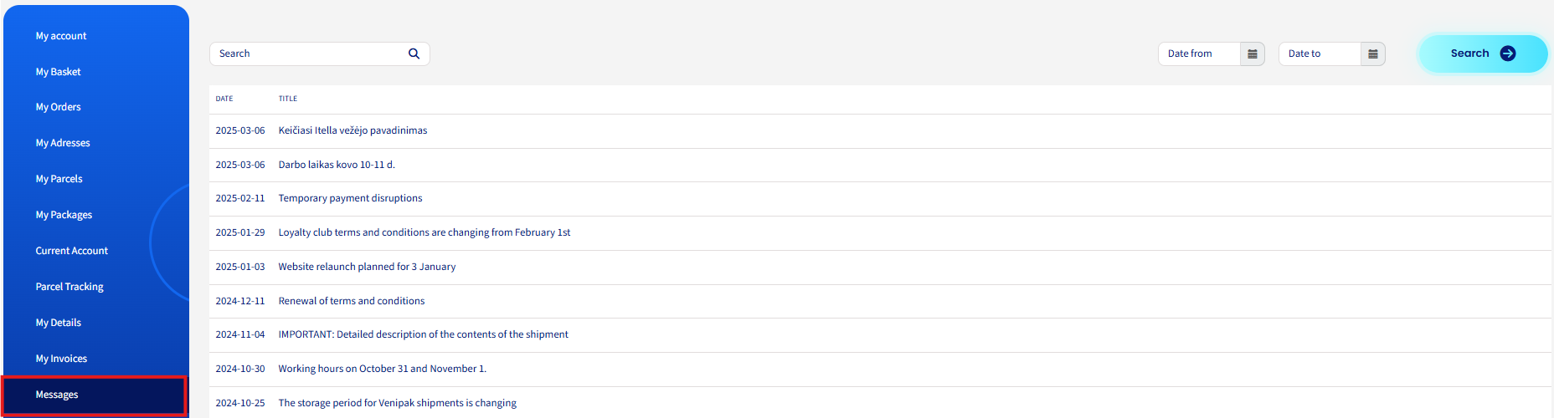Screen dimensions: 1554x418
Task: Select the Date from input field
Action: tap(1199, 54)
